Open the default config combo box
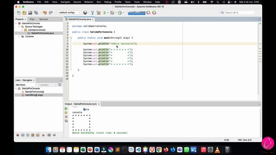276x155 pixels. (69, 12)
